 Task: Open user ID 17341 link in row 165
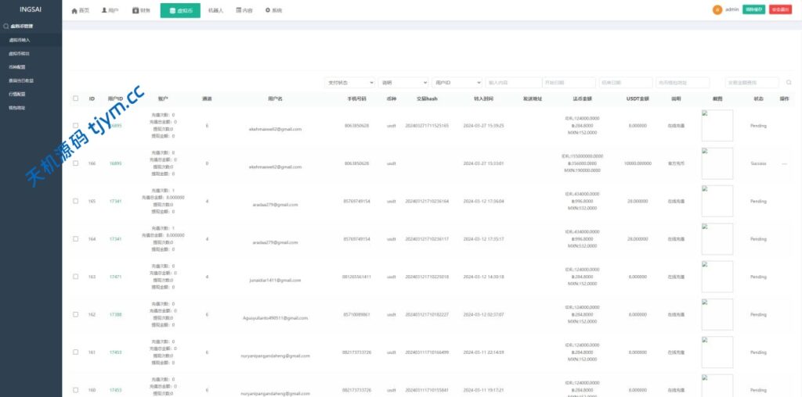[x=115, y=201]
